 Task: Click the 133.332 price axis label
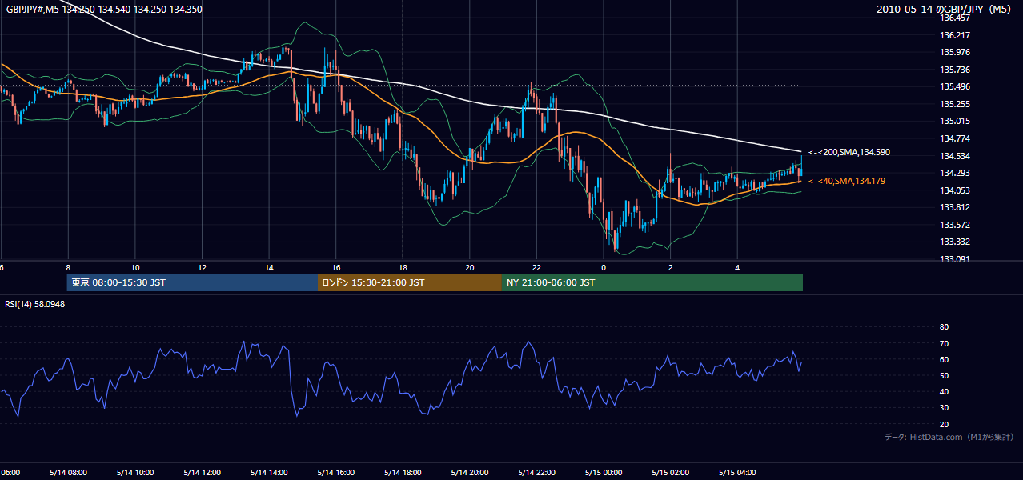tap(955, 242)
